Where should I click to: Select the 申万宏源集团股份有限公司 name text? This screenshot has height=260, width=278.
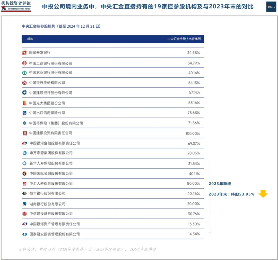point(51,153)
